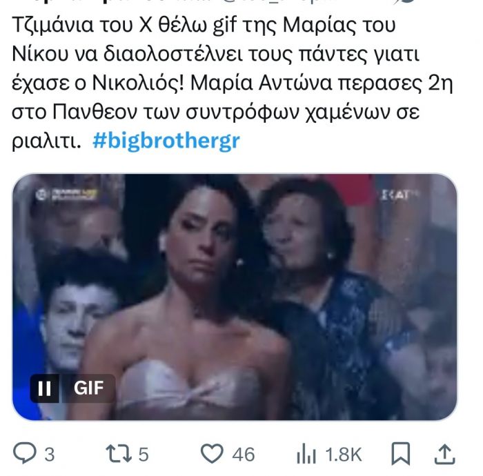Click the show logo watermark top-left of GIF

tap(66, 195)
